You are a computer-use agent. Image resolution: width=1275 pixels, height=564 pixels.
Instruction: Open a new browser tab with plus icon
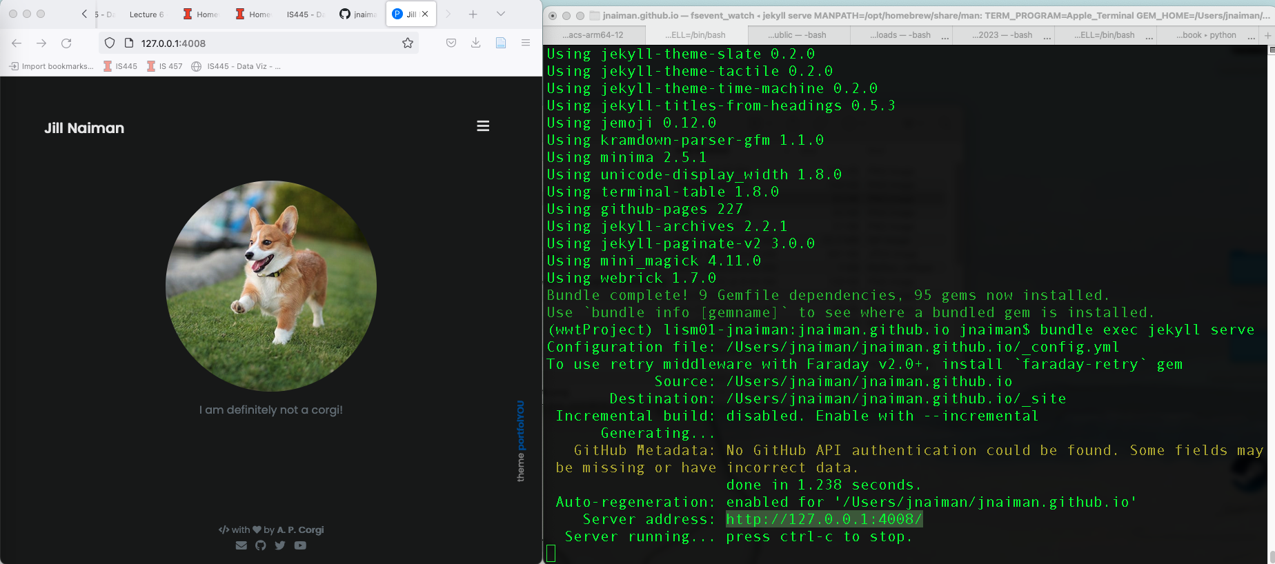473,14
